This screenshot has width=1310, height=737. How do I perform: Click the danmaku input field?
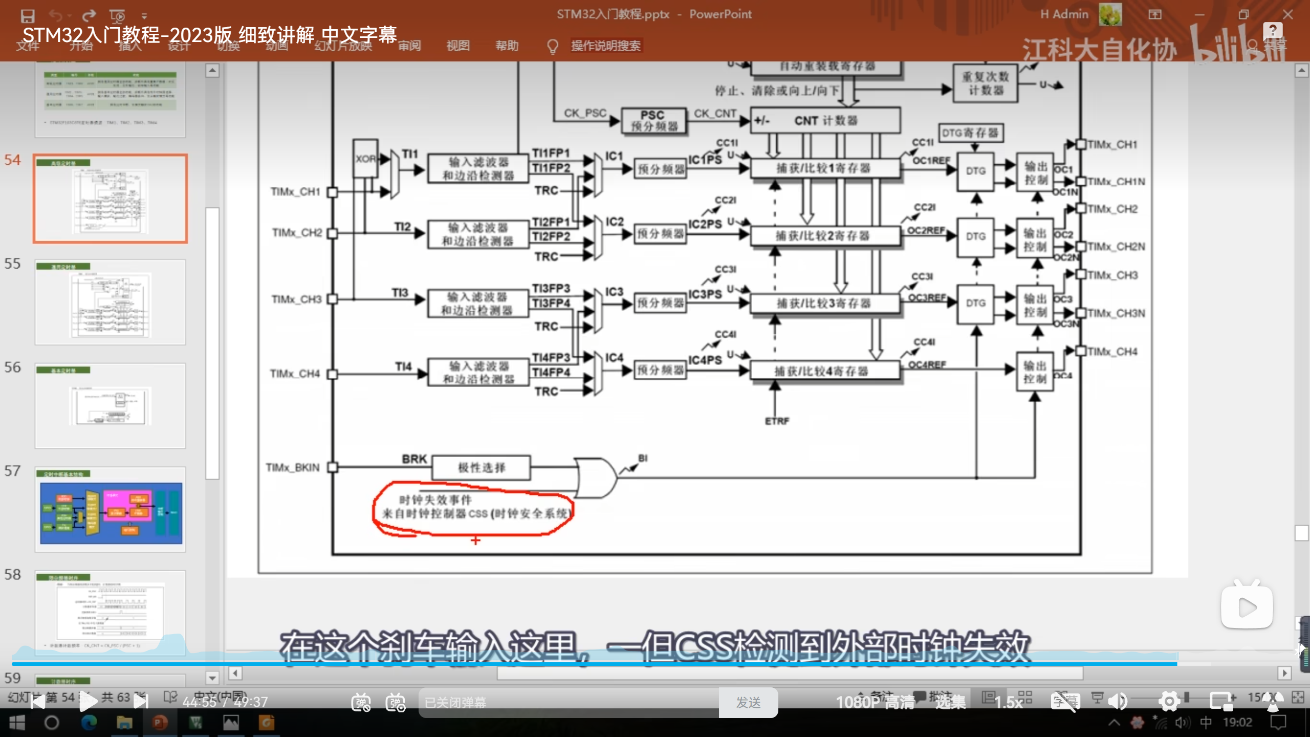568,703
